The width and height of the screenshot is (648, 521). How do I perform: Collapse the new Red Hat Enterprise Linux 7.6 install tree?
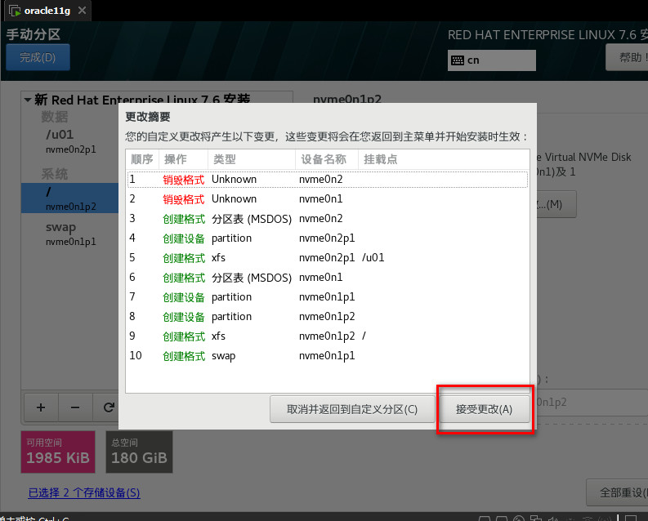[29, 100]
